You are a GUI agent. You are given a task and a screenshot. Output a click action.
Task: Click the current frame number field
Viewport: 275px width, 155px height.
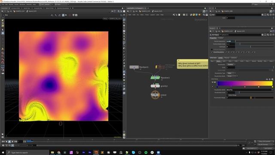(x=20, y=142)
